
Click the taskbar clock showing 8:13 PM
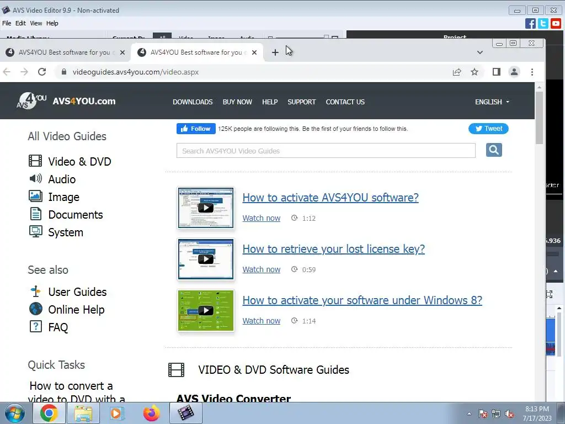point(537,414)
